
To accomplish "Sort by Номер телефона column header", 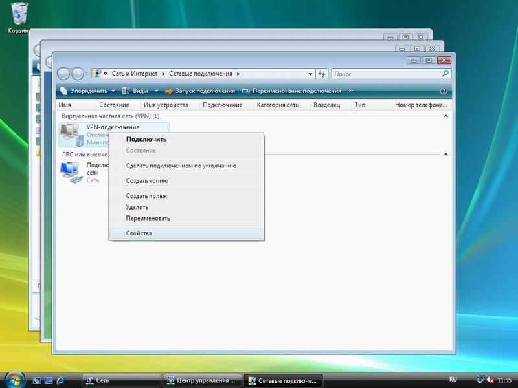I will point(422,105).
